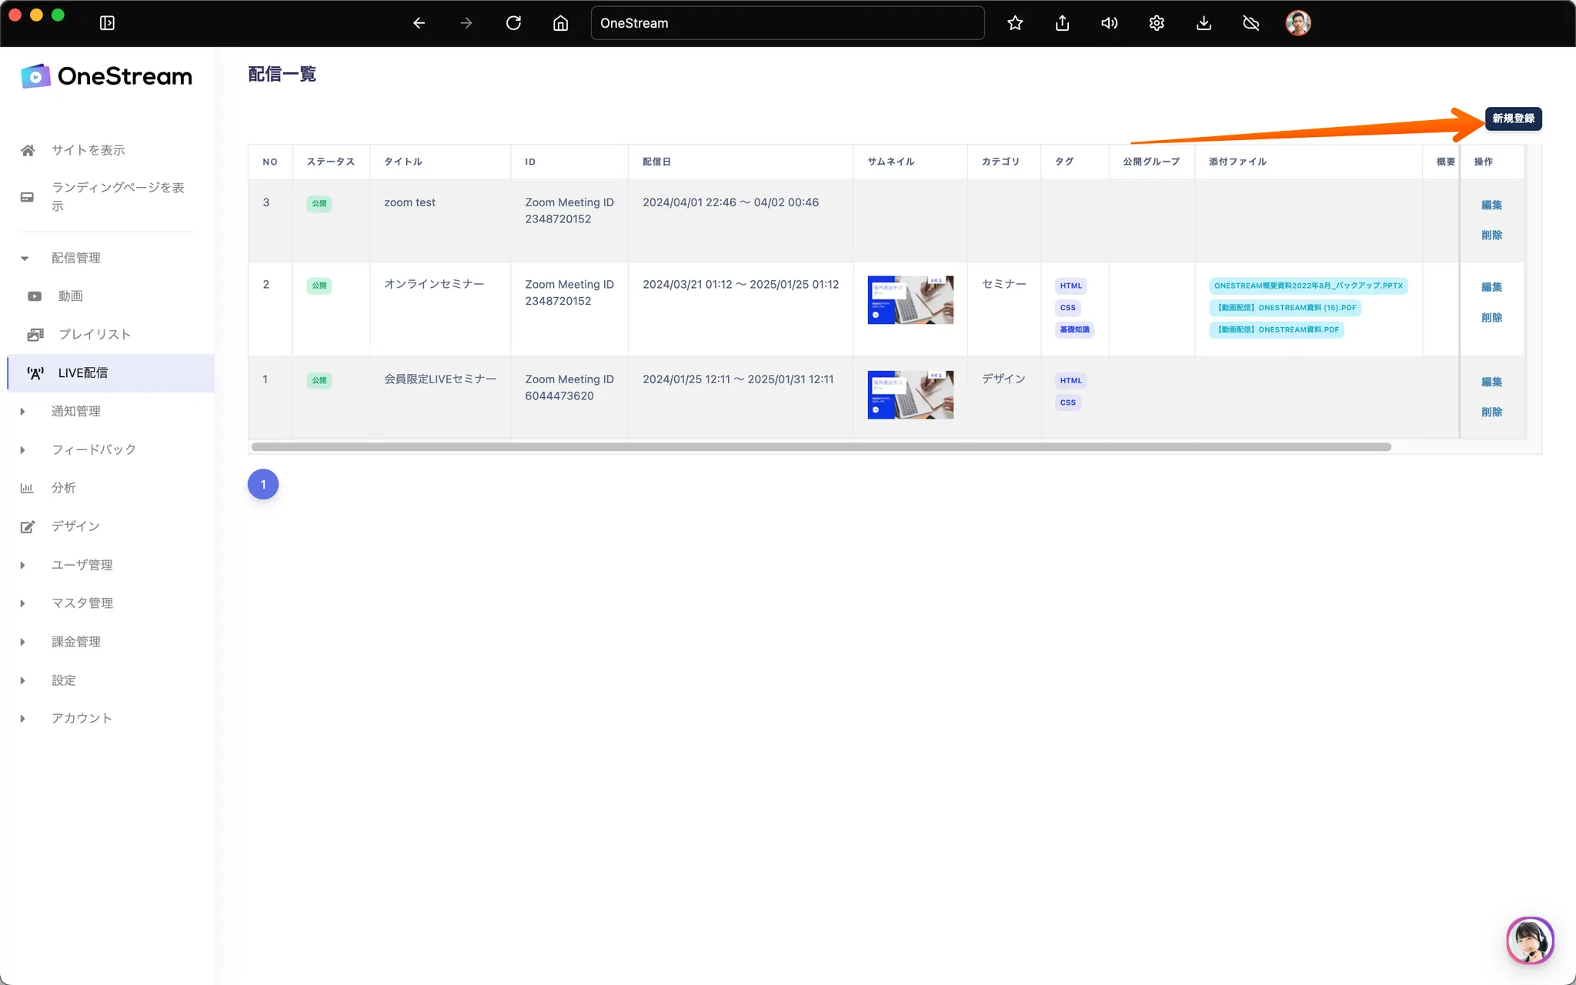Viewport: 1576px width, 985px height.
Task: Click 編集 for zoom test row
Action: (1491, 205)
